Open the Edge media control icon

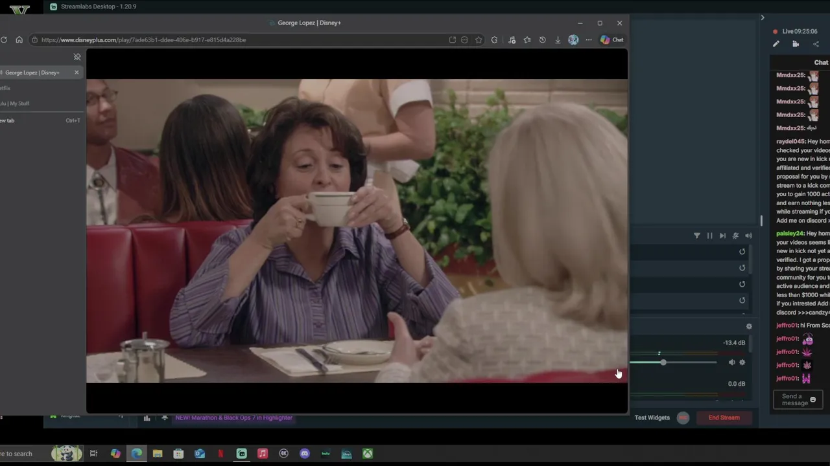tap(512, 39)
